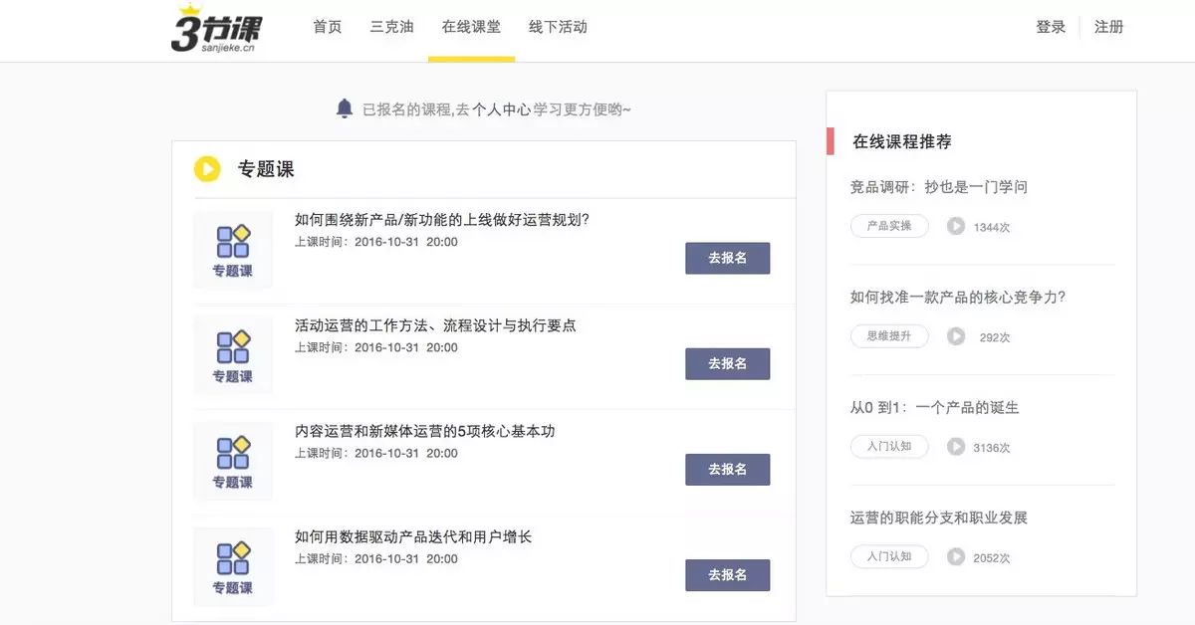Click the 专题课 icon for 活动运营 course
The height and width of the screenshot is (625, 1195).
pos(233,355)
